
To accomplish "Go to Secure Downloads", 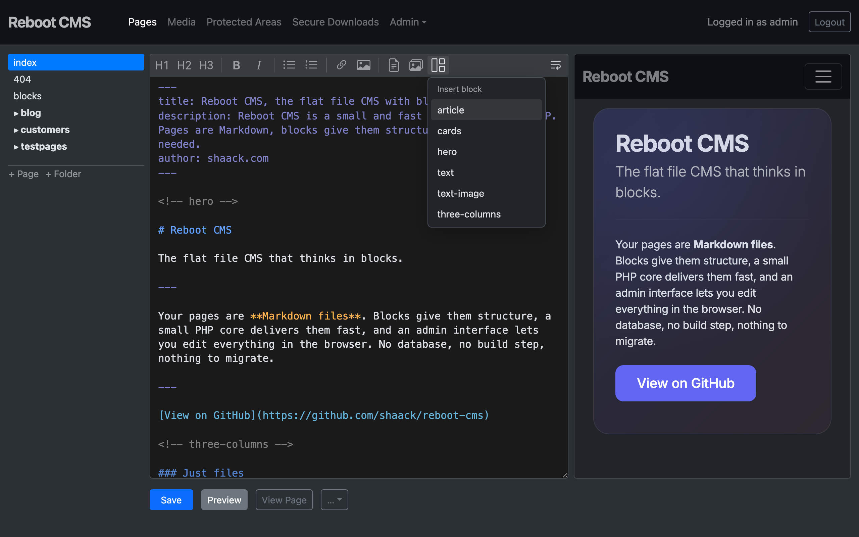I will tap(336, 22).
